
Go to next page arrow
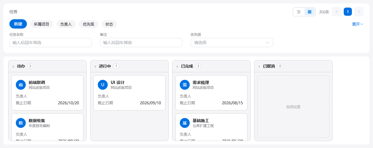[x=359, y=12]
